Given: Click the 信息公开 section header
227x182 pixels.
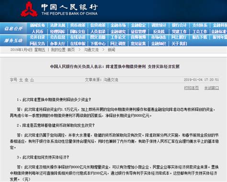Looking at the screenshot, I should coord(13,29).
